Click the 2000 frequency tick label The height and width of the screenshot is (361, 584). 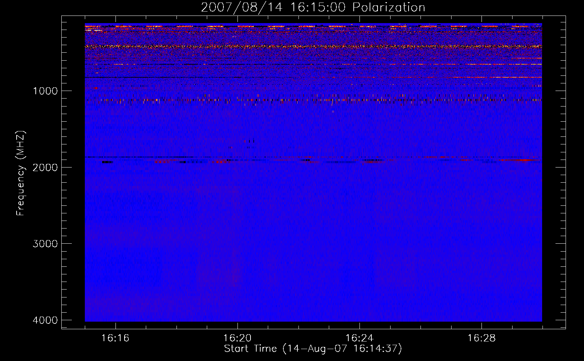(x=45, y=168)
